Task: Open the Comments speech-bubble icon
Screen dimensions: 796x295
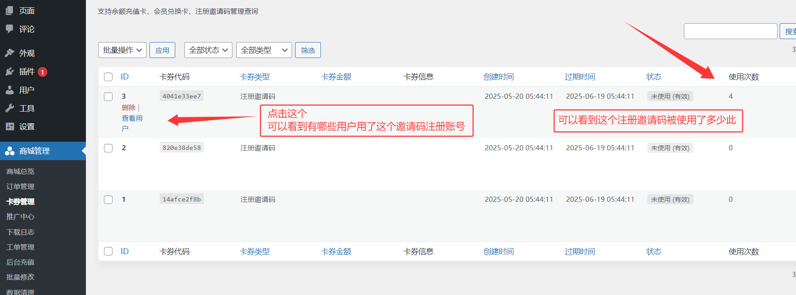Action: (x=9, y=29)
